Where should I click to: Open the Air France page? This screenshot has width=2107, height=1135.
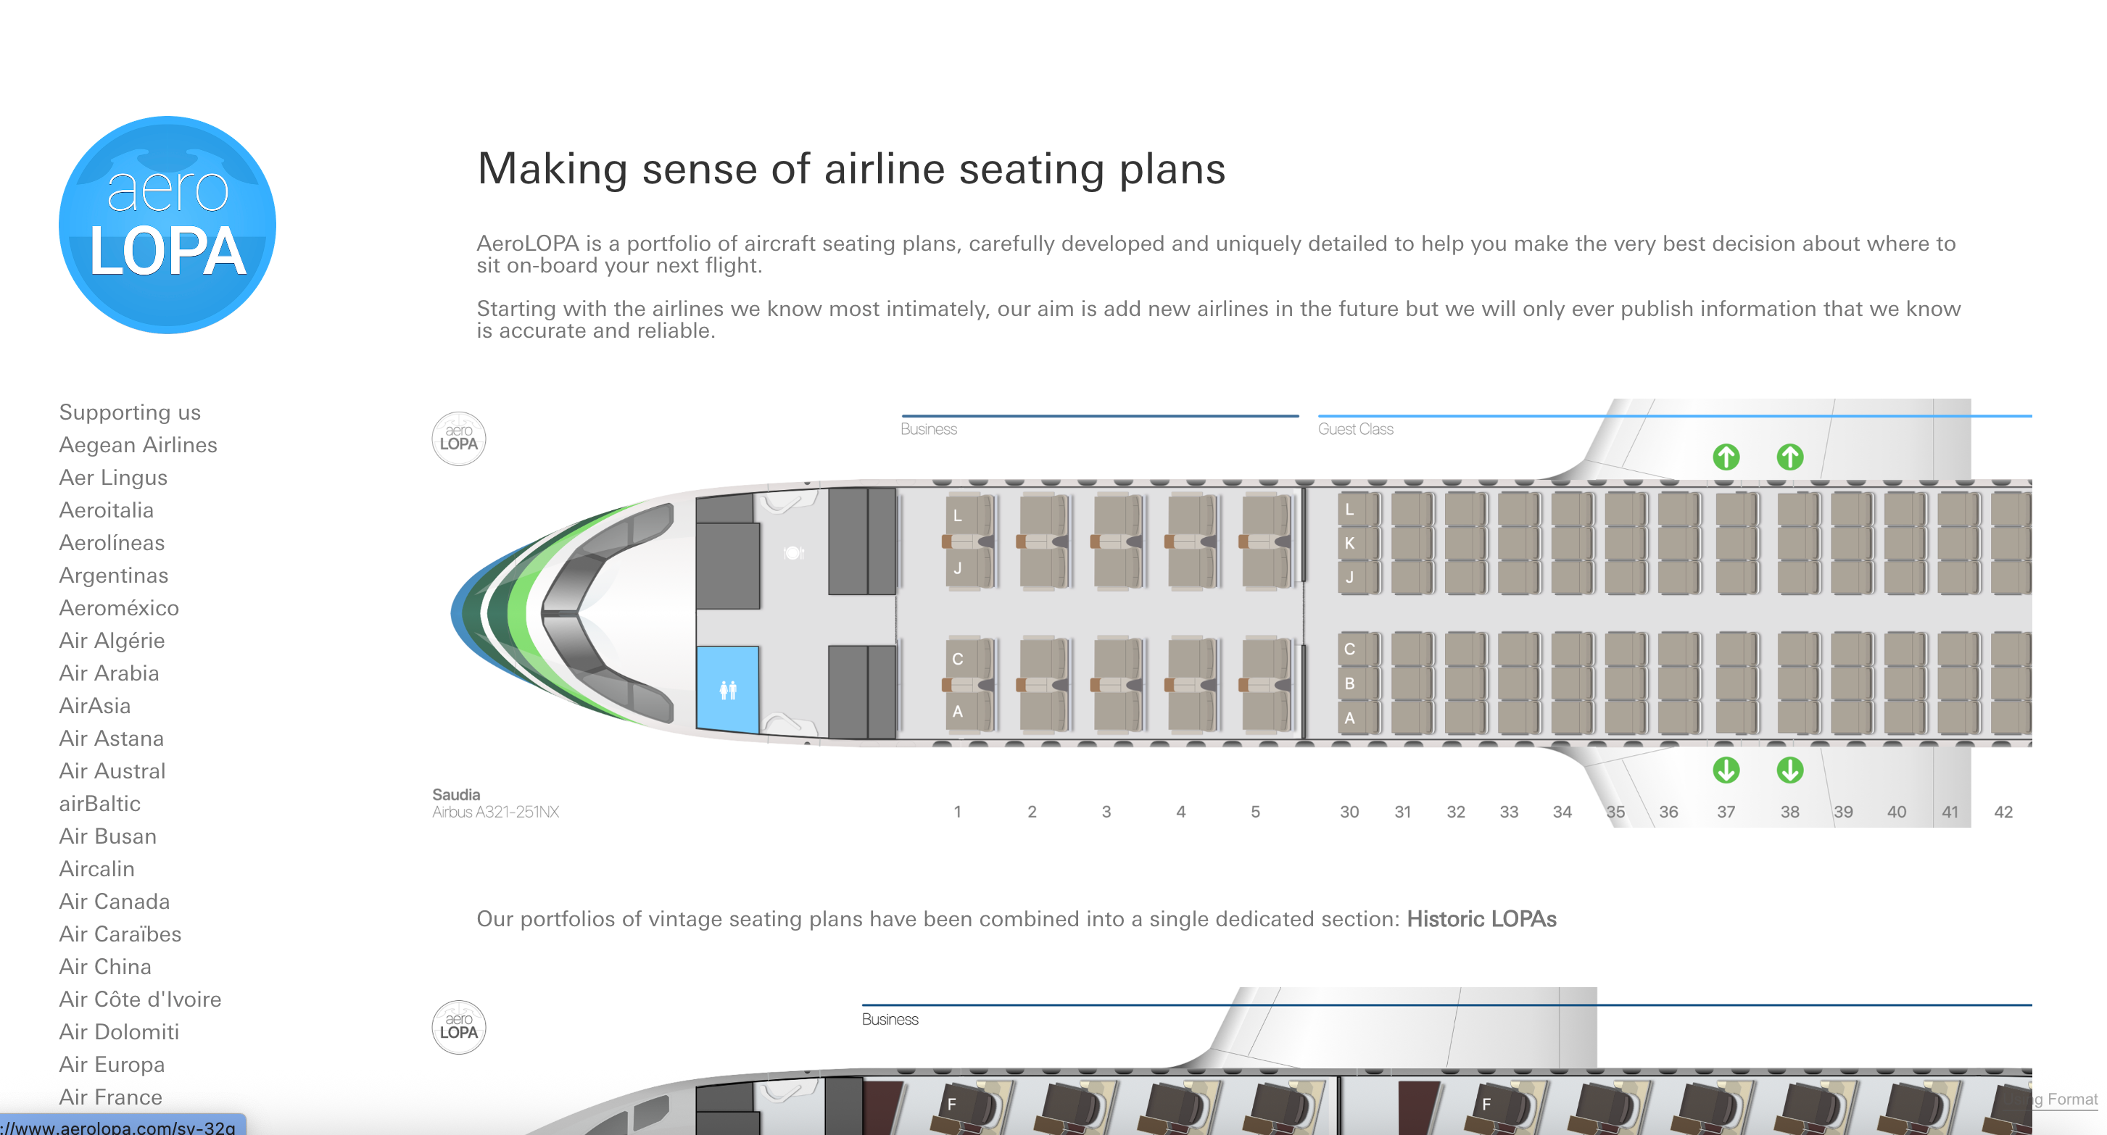(x=109, y=1097)
